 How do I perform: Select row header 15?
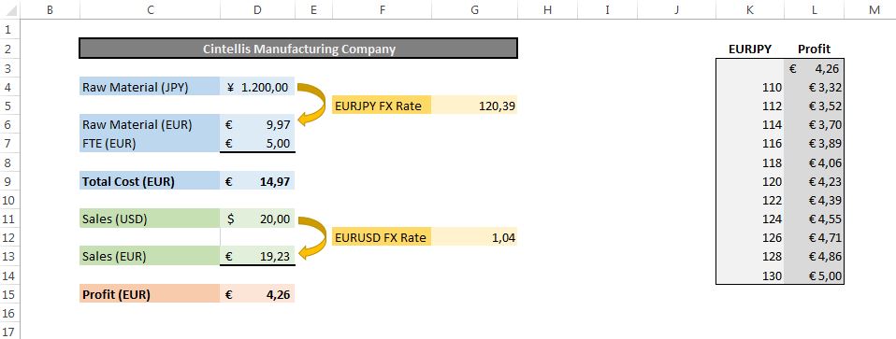(7, 294)
